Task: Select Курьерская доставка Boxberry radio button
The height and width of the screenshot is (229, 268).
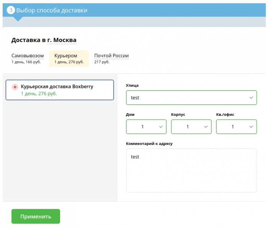Action: pyautogui.click(x=15, y=87)
